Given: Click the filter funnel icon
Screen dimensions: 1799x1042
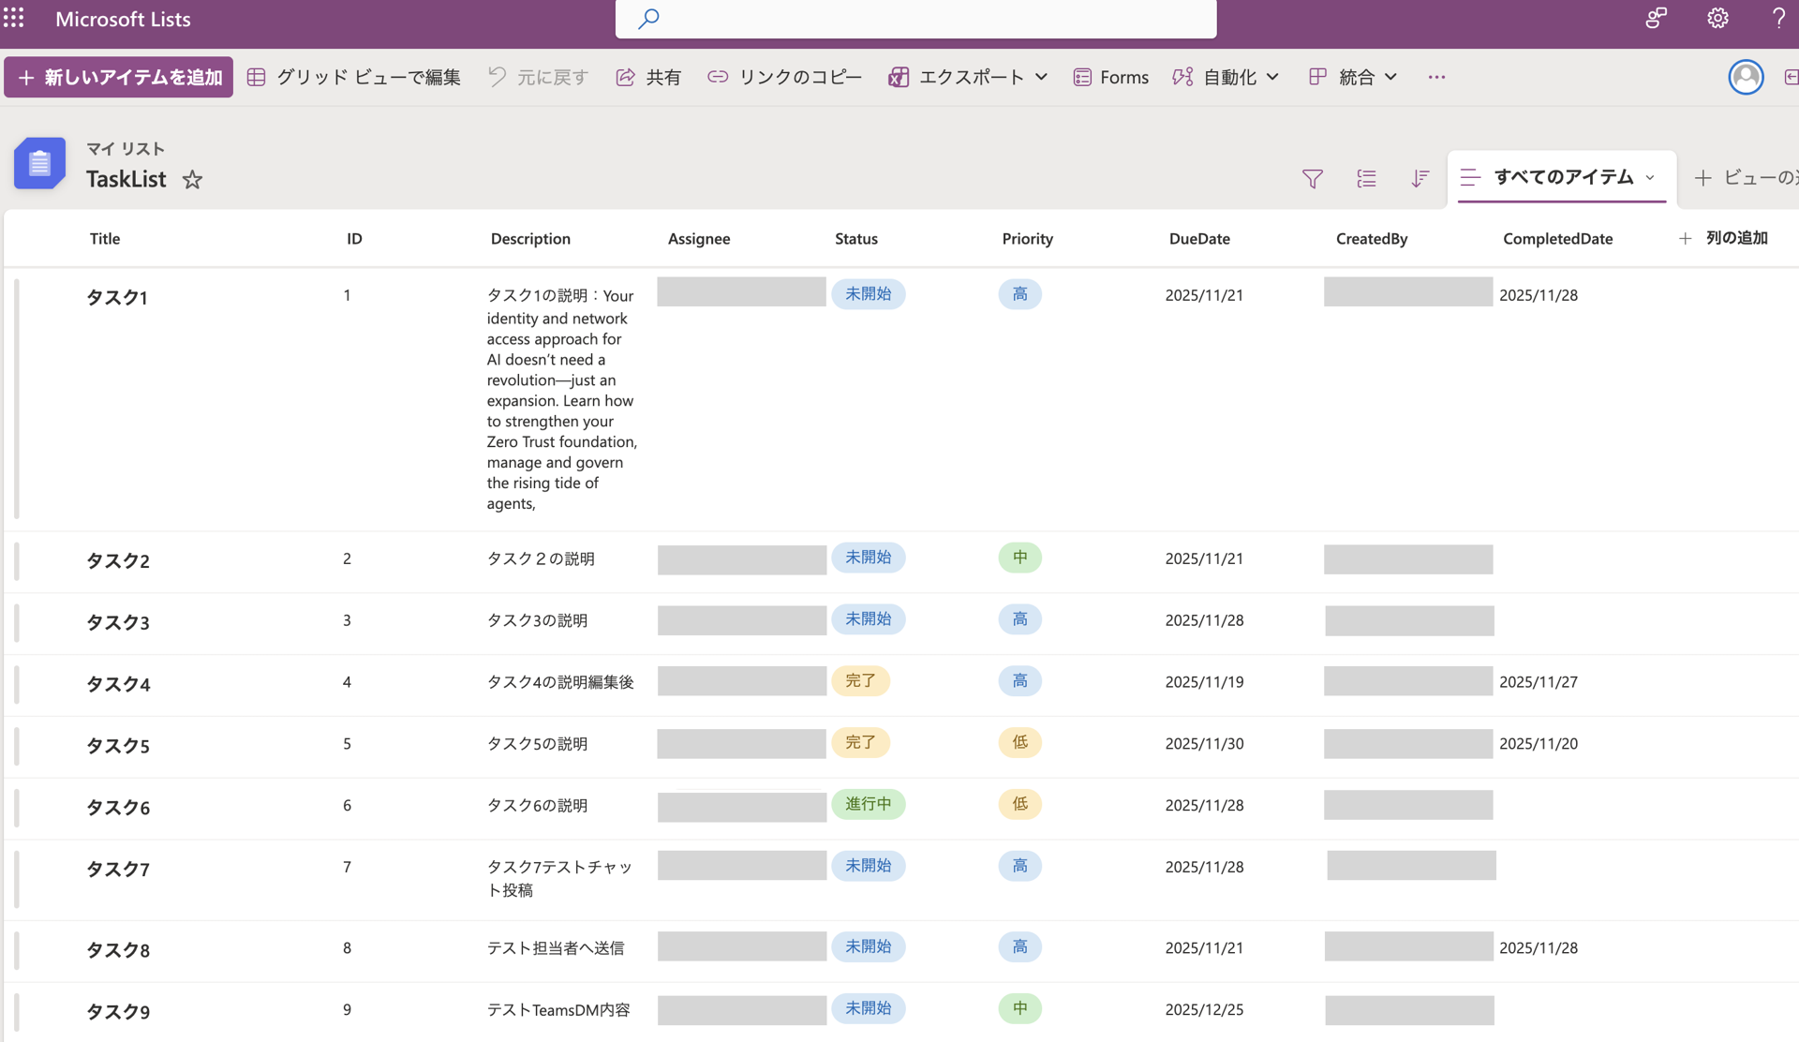Looking at the screenshot, I should click(1312, 178).
